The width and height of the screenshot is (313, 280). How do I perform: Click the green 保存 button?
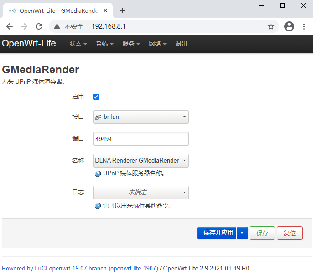[x=262, y=233]
